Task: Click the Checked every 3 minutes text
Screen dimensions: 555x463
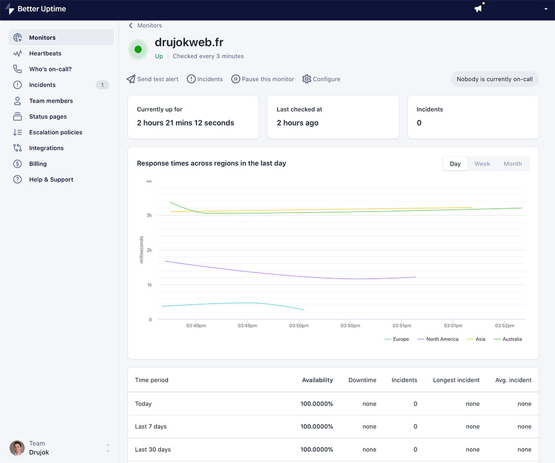Action: click(208, 56)
